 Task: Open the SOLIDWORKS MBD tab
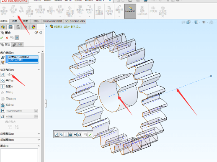click(x=75, y=21)
